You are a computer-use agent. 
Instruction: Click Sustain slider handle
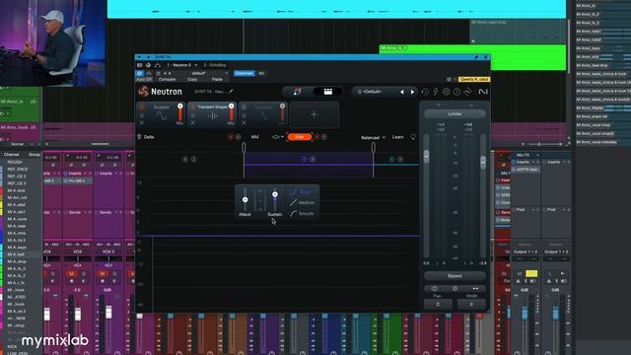(x=275, y=194)
